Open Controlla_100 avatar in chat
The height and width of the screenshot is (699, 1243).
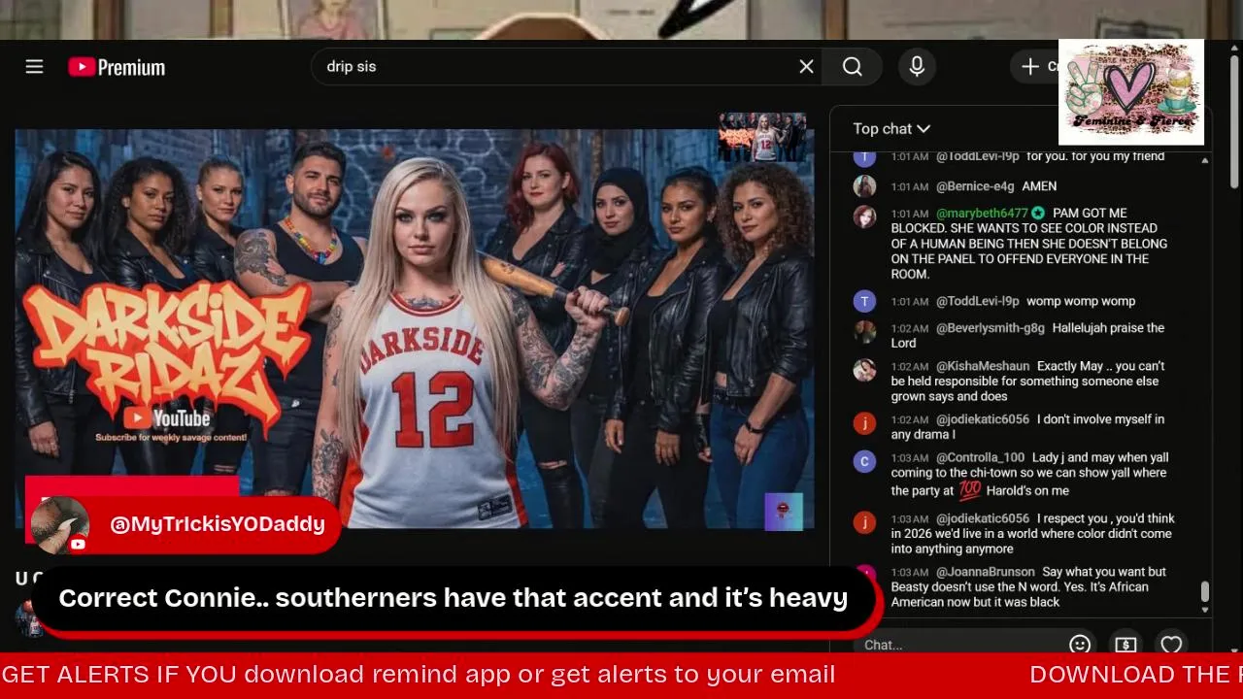[x=864, y=461]
